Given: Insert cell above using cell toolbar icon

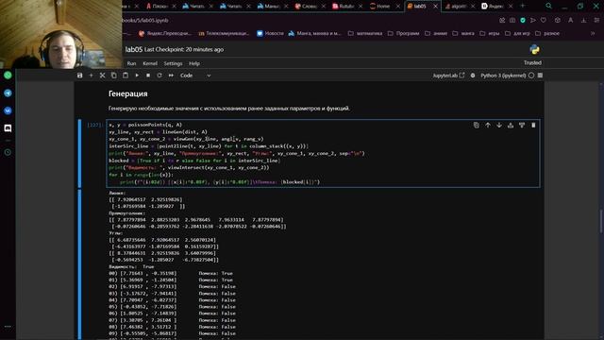Looking at the screenshot, I should click(x=511, y=125).
